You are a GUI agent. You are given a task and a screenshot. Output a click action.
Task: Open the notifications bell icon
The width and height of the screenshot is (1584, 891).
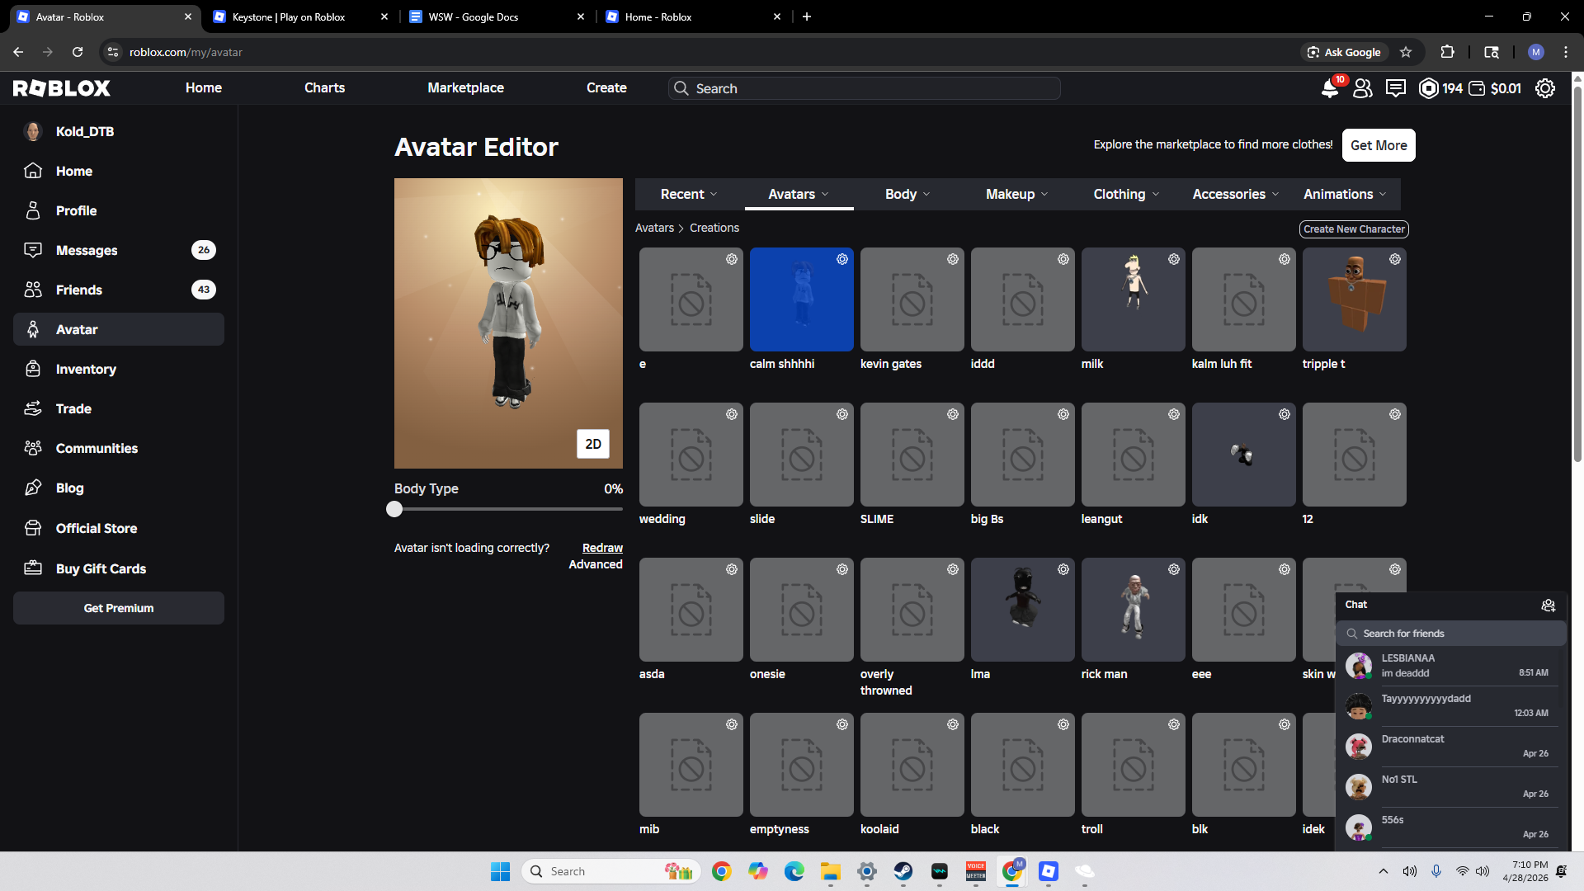pyautogui.click(x=1329, y=88)
